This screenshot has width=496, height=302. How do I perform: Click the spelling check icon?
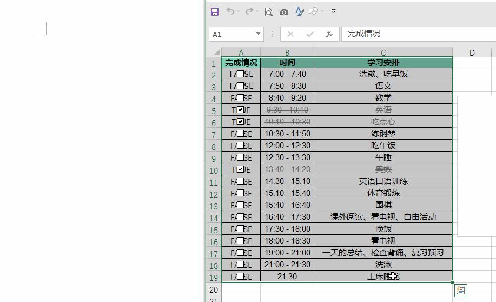coord(299,12)
